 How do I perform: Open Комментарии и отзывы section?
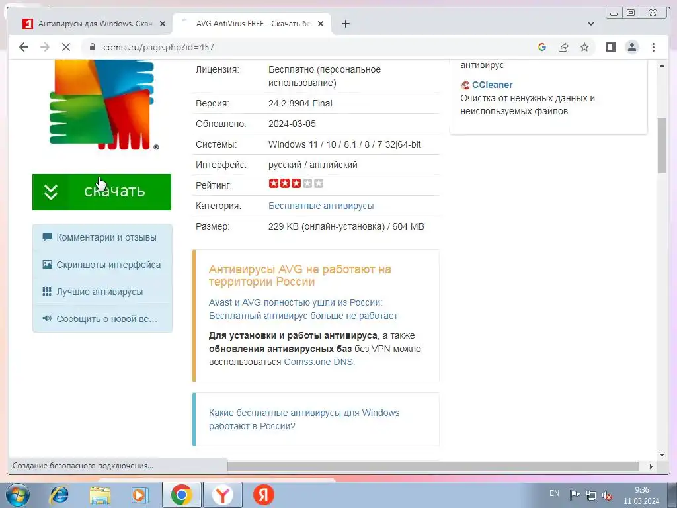click(102, 237)
